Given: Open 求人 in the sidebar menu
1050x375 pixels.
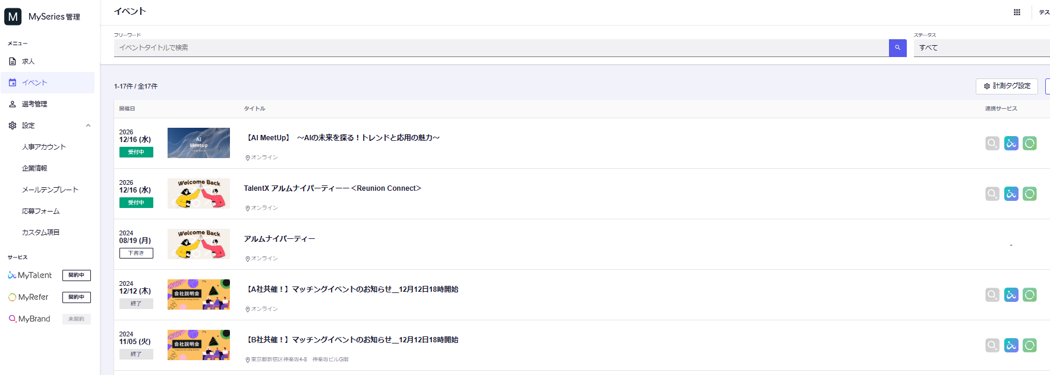Looking at the screenshot, I should click(x=29, y=61).
